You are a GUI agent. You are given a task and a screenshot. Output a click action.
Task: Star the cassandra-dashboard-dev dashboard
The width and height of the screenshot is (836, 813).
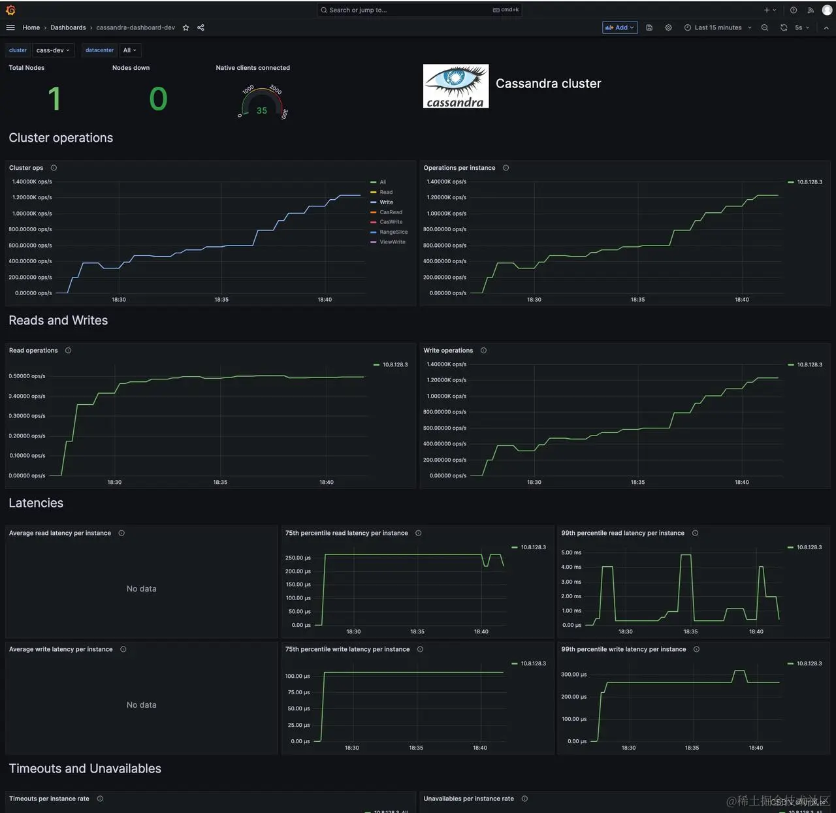[x=186, y=27]
